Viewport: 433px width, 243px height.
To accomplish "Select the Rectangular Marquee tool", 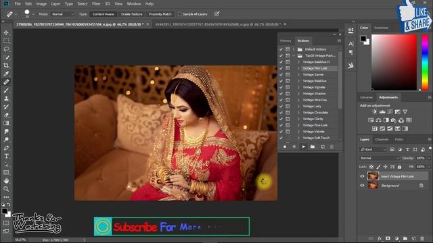I will coord(6,41).
